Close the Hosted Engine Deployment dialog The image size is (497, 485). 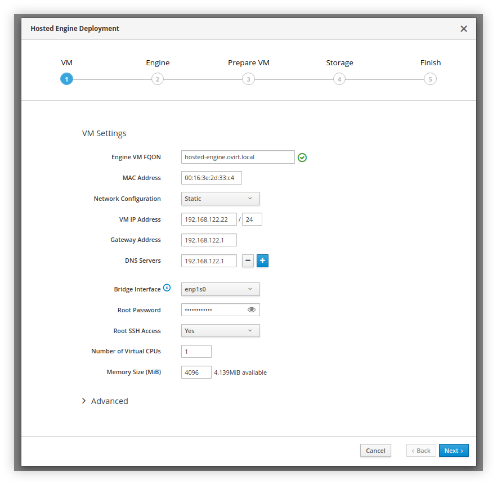464,29
